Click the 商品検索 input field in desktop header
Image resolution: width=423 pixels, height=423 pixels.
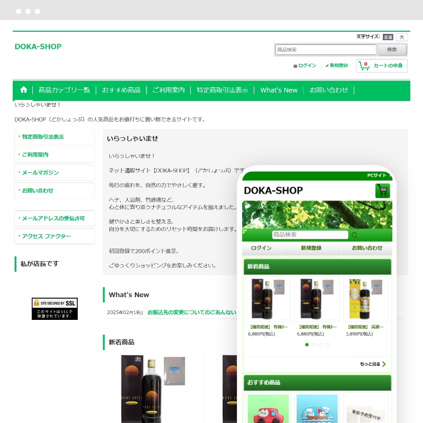coord(326,50)
